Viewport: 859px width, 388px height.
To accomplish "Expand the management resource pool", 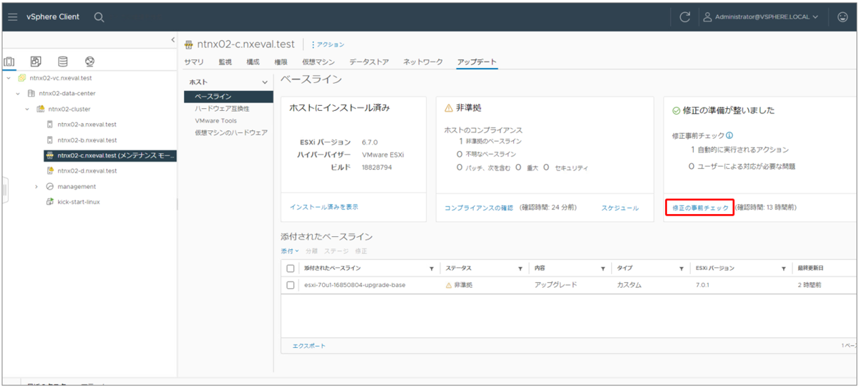I will click(37, 186).
